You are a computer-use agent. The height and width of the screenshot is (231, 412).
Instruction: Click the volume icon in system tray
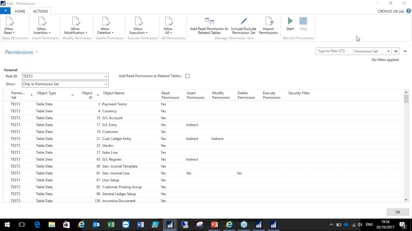360,225
